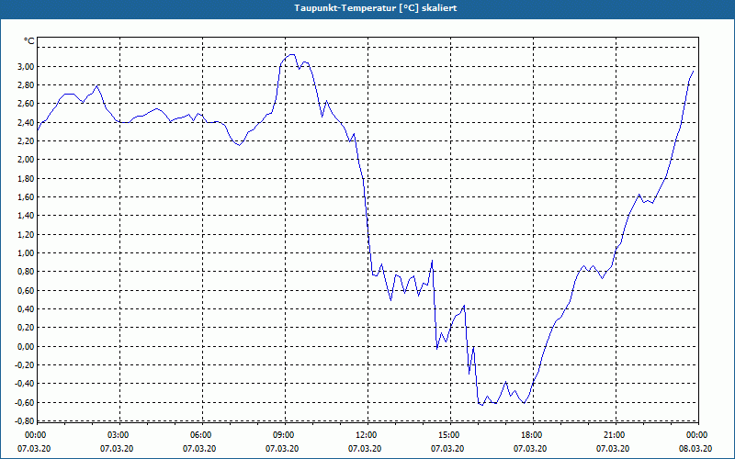This screenshot has height=459, width=735.
Task: Select the 0,40 y-axis label
Action: pyautogui.click(x=26, y=309)
